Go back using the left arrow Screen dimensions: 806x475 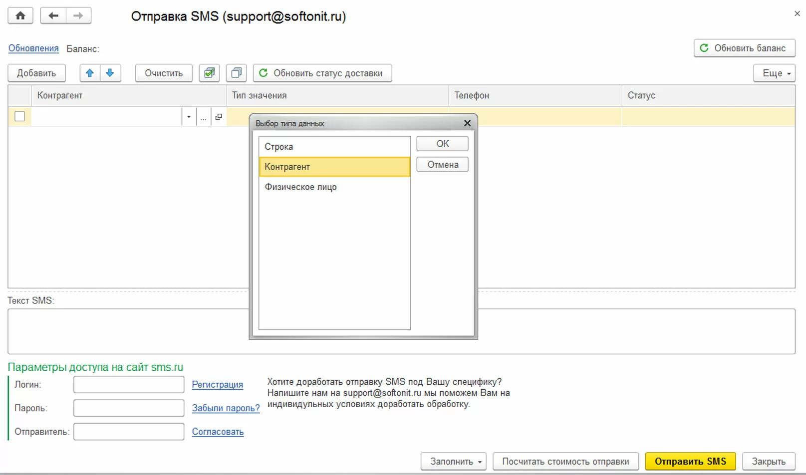coord(53,15)
